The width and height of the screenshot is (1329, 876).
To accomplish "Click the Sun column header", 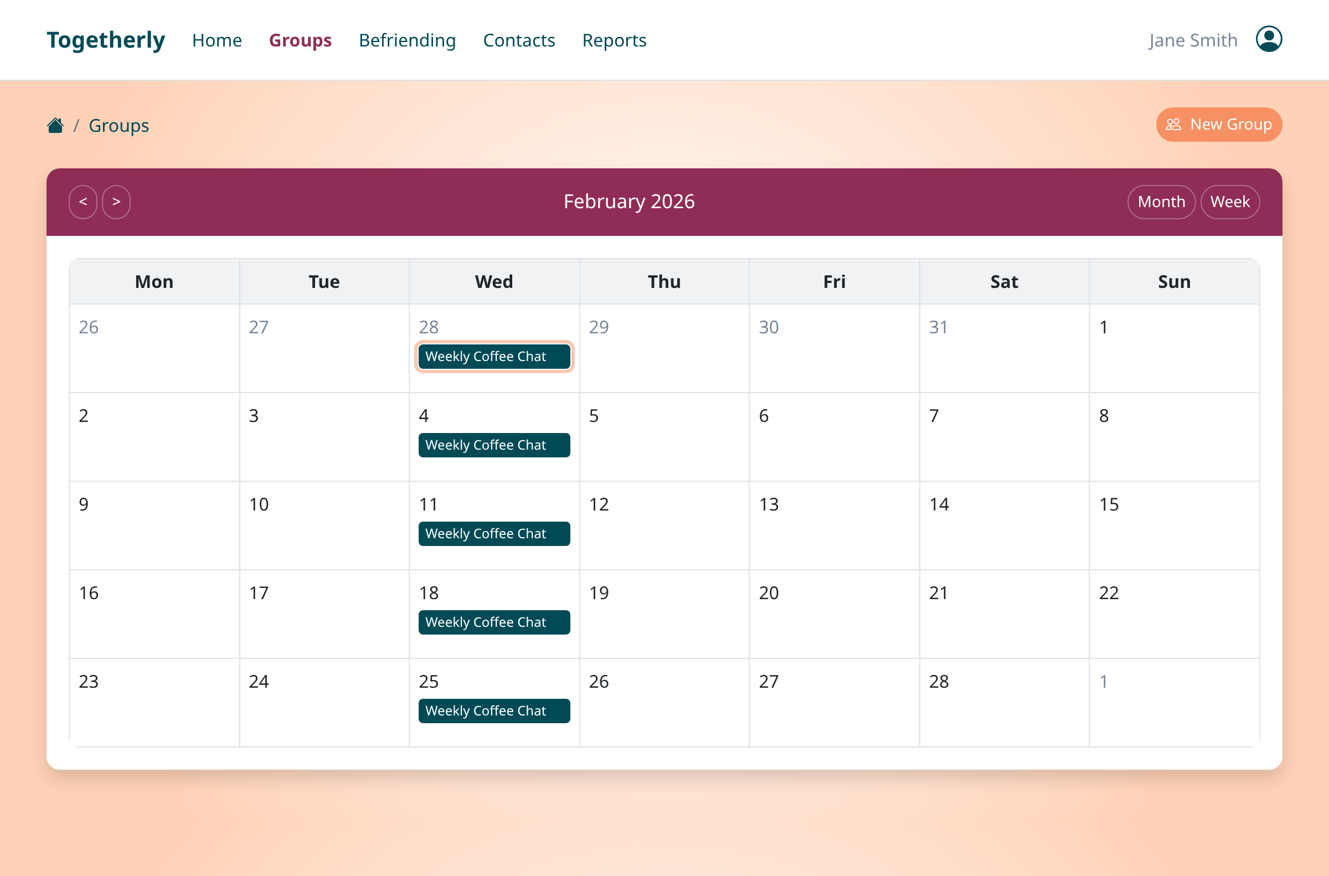I will pos(1175,281).
